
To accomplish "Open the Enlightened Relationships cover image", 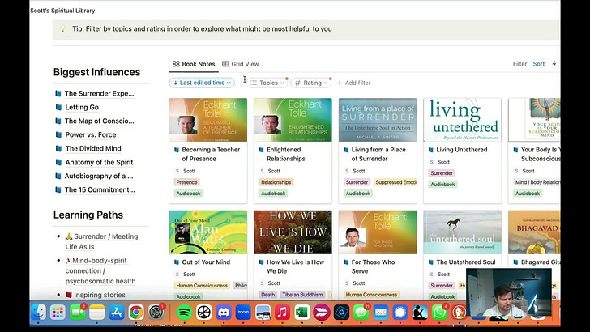I will click(293, 120).
